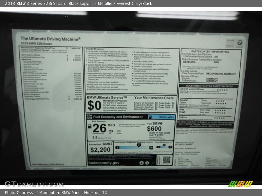
Task: Click the GTcarlot striped logo mark
Action: pos(241,183)
